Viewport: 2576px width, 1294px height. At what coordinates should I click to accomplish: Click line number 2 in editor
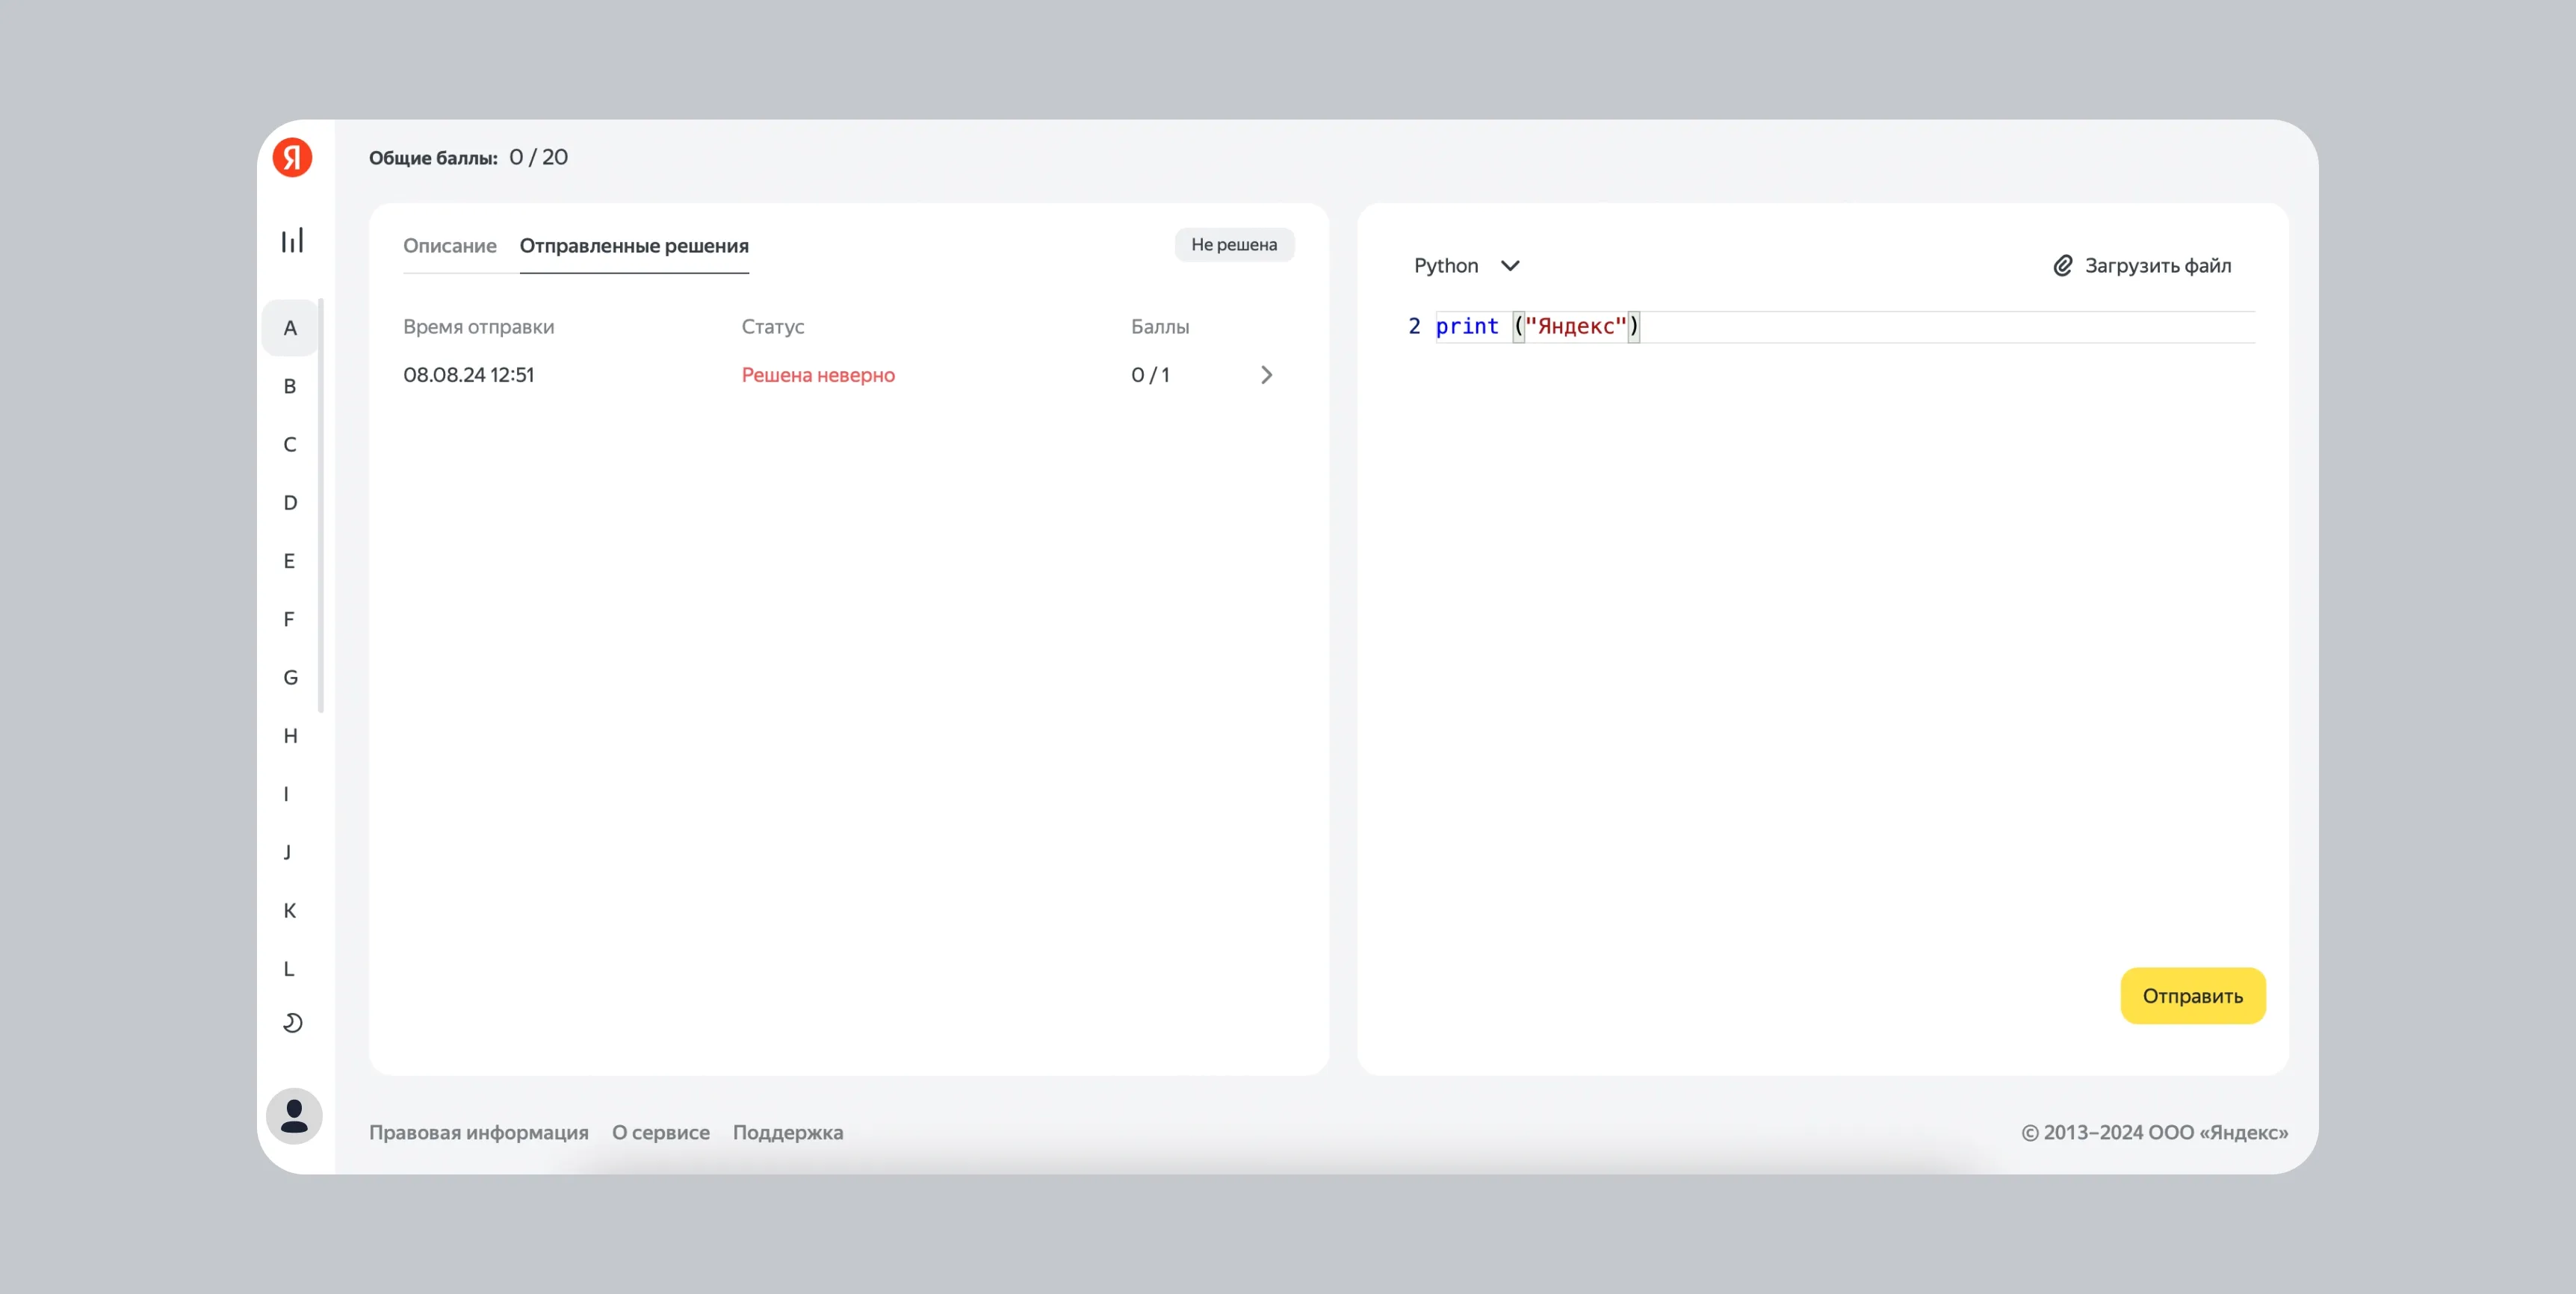click(x=1414, y=327)
